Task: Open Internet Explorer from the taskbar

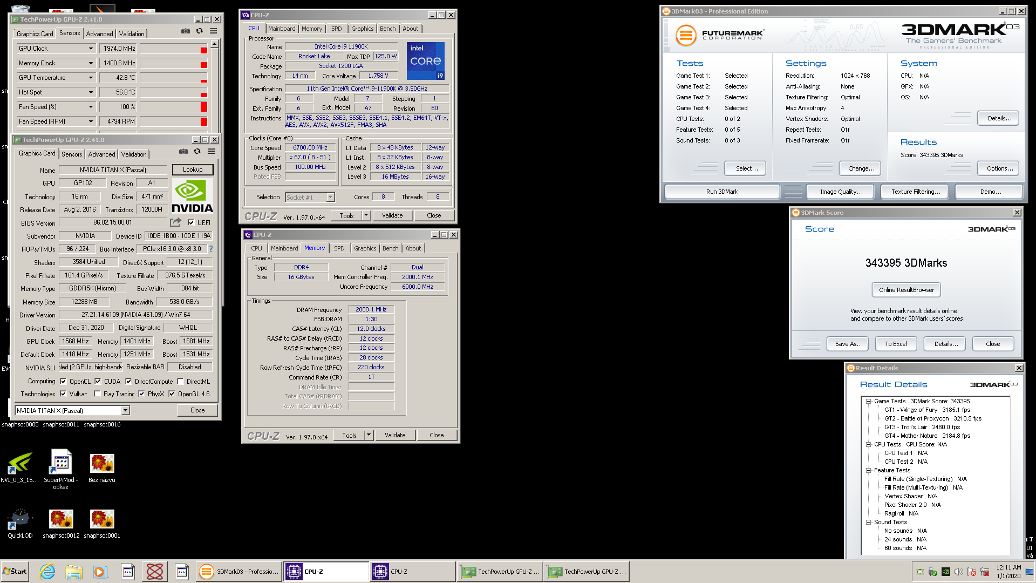Action: coord(47,571)
